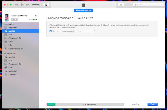Open Suonerie on device
This screenshot has width=167, height=110.
point(12,75)
